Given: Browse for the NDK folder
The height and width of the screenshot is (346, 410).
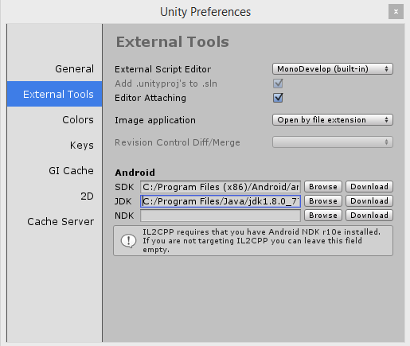Looking at the screenshot, I should [323, 216].
